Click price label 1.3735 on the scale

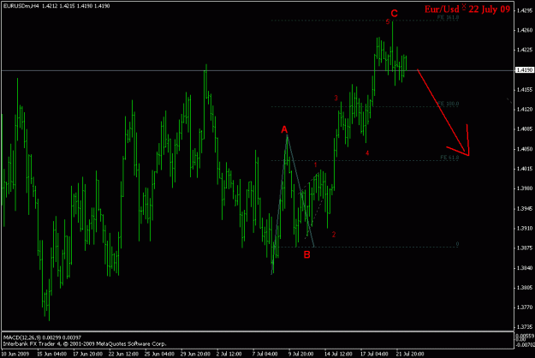525,327
